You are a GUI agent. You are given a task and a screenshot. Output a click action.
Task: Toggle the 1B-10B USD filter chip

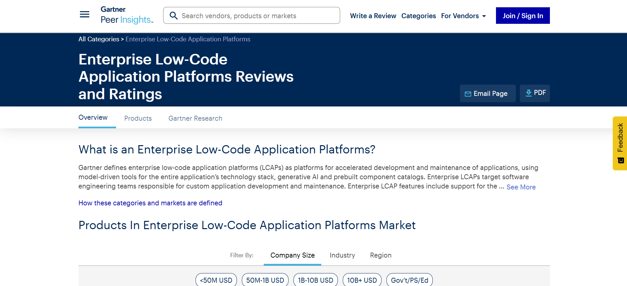(x=316, y=280)
